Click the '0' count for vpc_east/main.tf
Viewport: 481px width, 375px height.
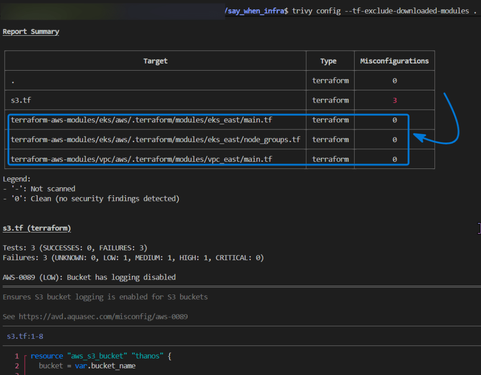pos(395,159)
